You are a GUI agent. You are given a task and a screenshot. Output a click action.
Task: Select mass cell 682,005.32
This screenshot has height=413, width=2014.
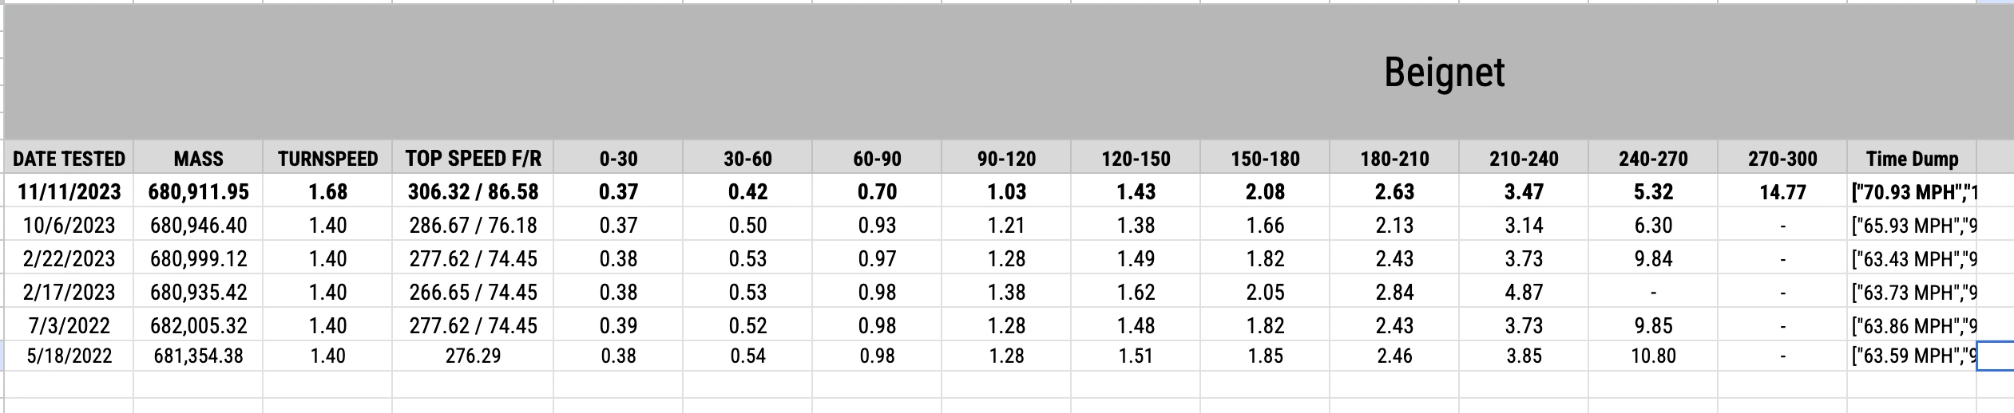198,325
